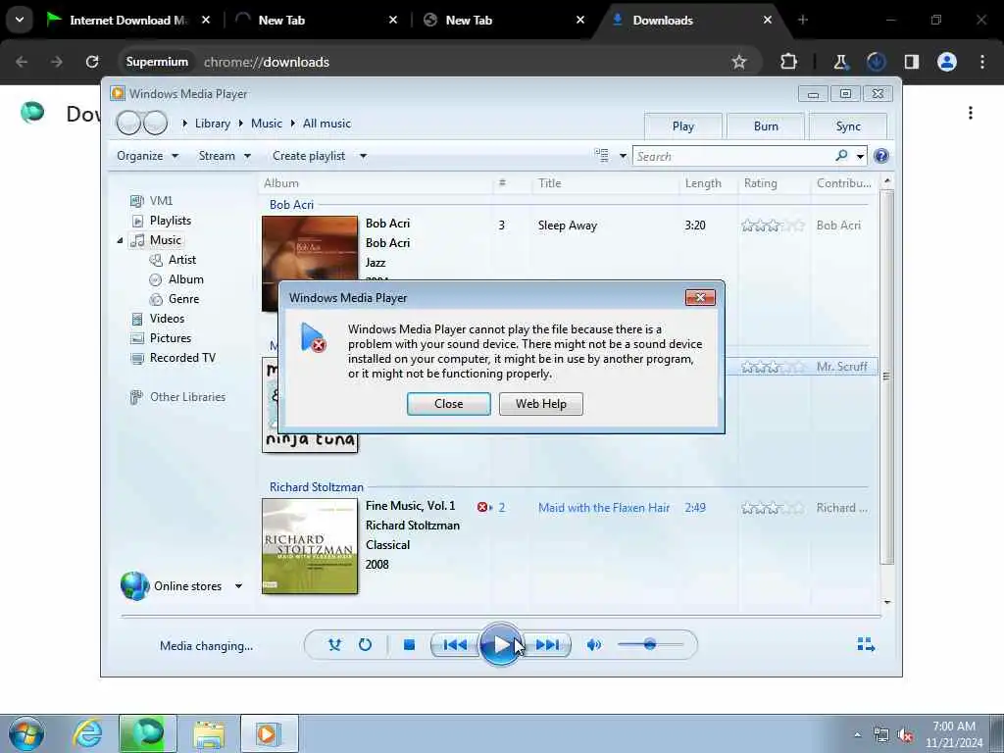Select Videos in the navigation pane
Screen dimensions: 1004x753
(x=167, y=319)
